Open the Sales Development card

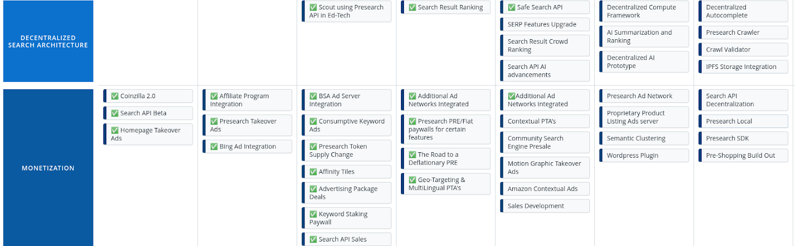point(545,206)
